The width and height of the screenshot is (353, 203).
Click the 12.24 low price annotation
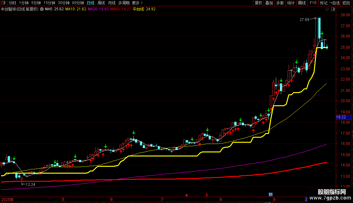tap(30, 185)
